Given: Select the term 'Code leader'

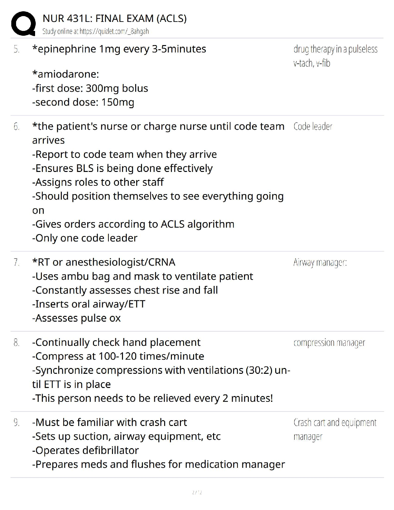Looking at the screenshot, I should coord(313,127).
